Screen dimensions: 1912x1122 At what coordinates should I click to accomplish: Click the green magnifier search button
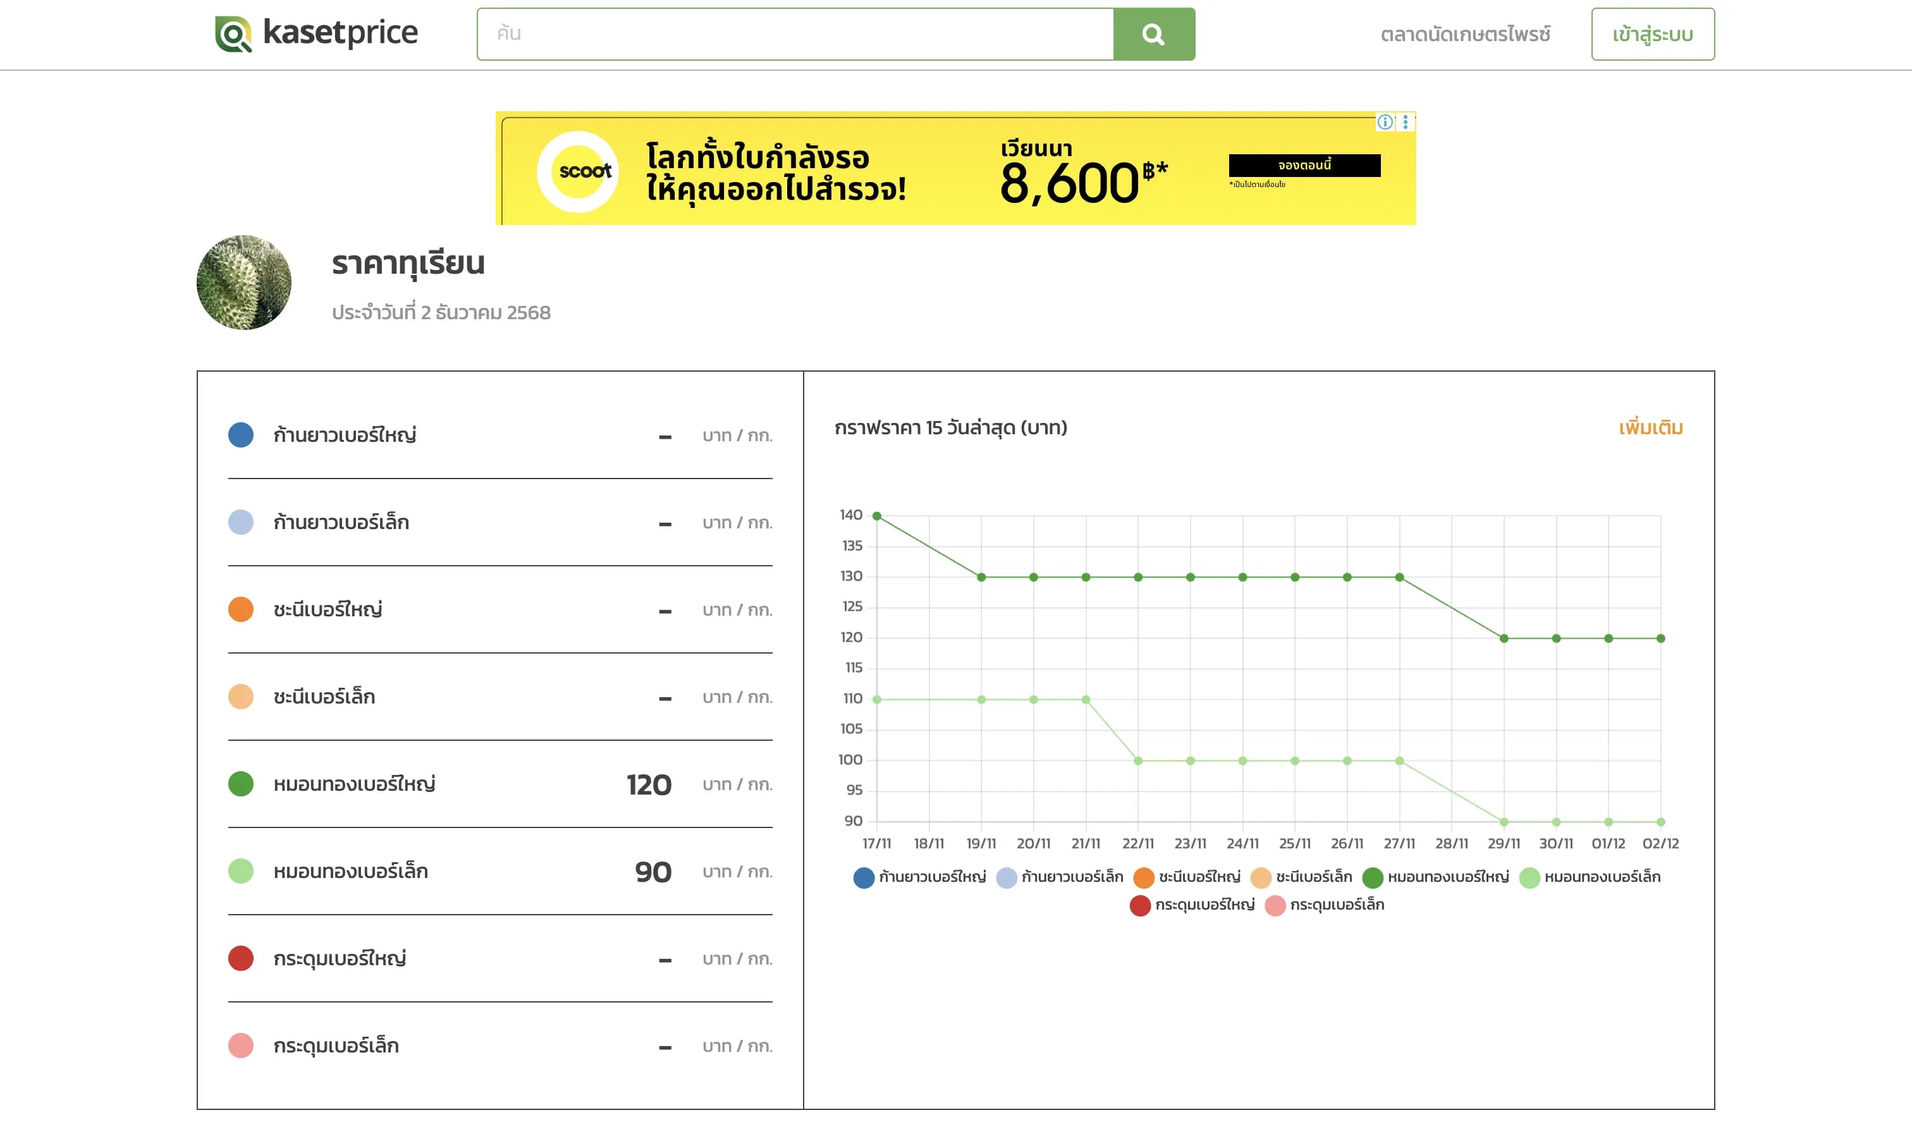[x=1153, y=34]
